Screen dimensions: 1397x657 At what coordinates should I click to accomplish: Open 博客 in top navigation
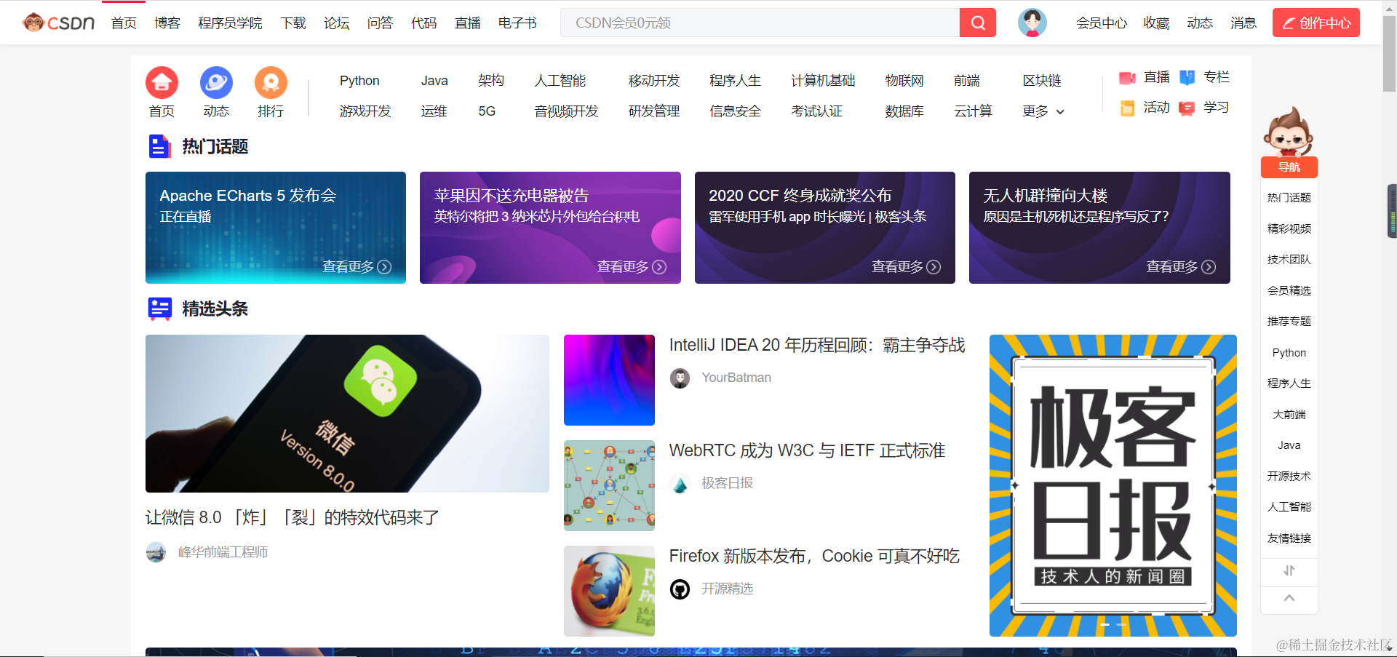(x=167, y=23)
